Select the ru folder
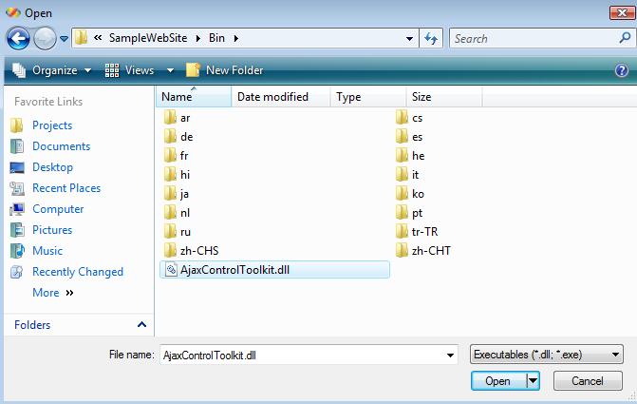The width and height of the screenshot is (637, 404). click(178, 232)
